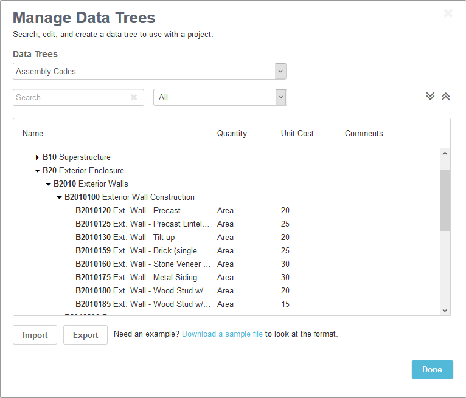Select B2010100 Exterior Wall Construction label
Screen dimensions: 466x398
click(130, 197)
